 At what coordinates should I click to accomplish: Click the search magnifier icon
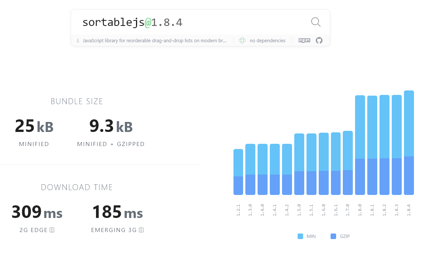(316, 22)
